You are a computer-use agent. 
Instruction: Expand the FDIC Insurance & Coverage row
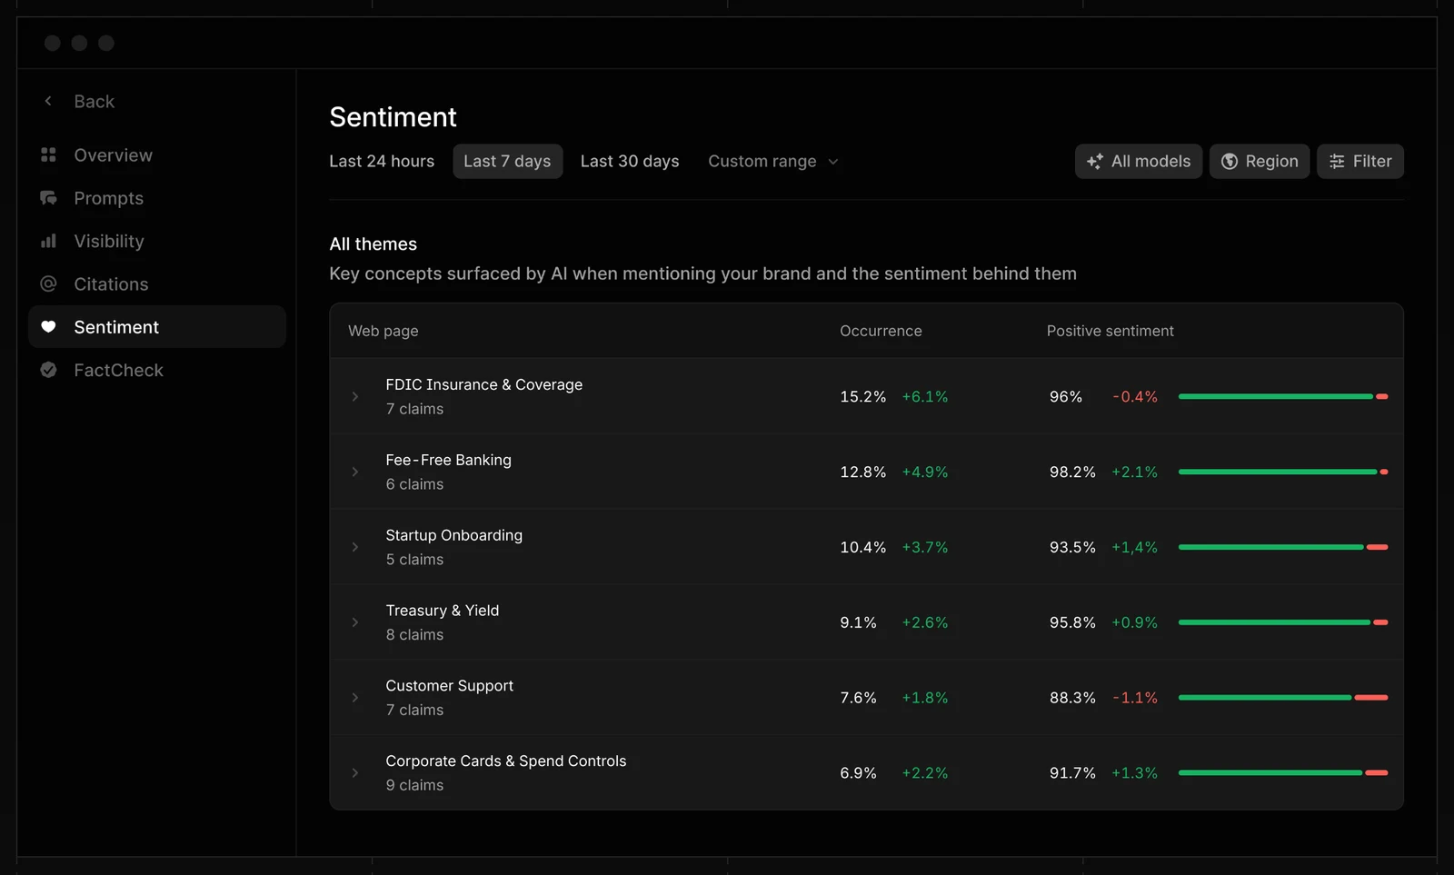pos(355,396)
